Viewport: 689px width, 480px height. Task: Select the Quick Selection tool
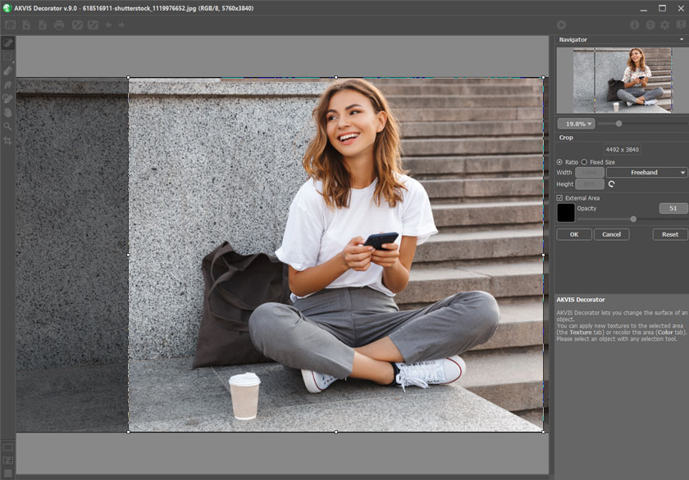[x=8, y=43]
